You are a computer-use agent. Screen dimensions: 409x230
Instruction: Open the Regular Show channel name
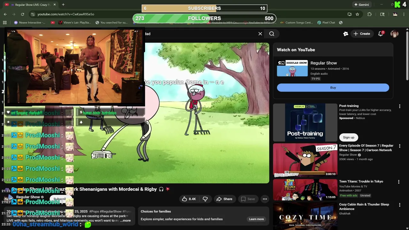(28, 197)
